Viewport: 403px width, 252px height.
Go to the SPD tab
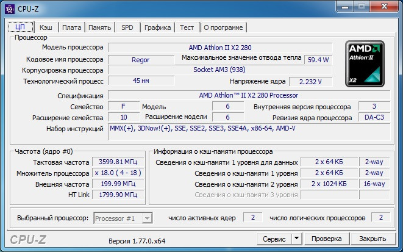pyautogui.click(x=127, y=27)
